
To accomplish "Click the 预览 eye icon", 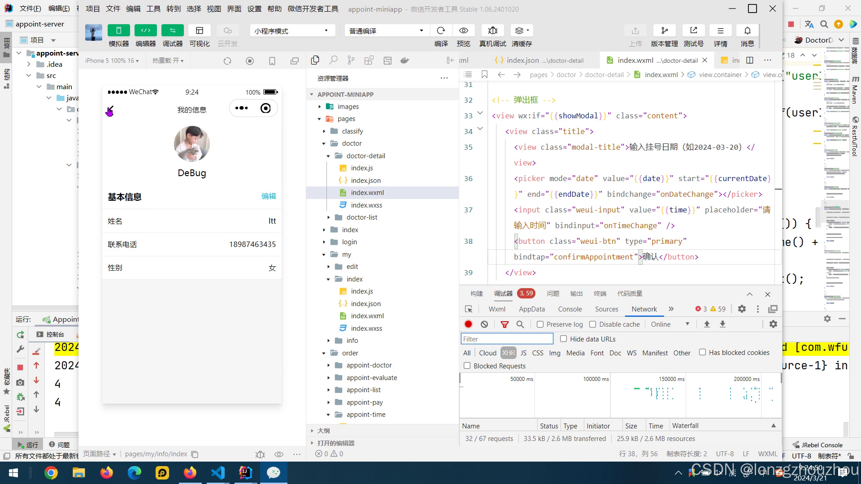I will (463, 30).
